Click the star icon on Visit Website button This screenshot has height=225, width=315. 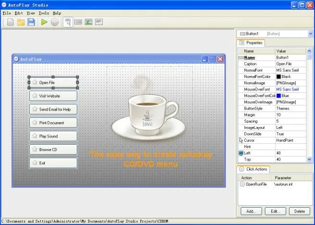pos(35,96)
